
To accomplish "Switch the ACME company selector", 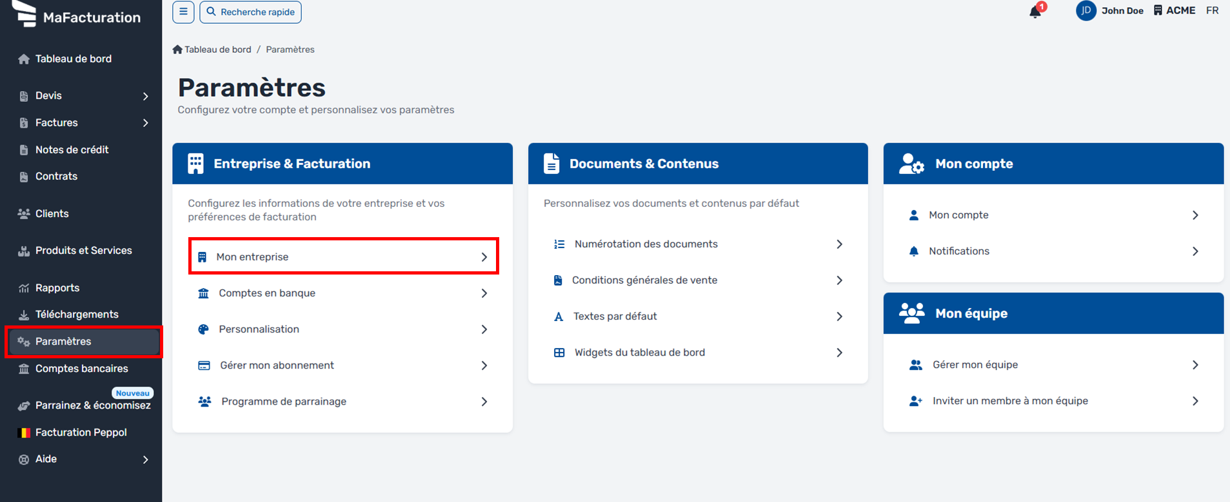I will coord(1175,10).
